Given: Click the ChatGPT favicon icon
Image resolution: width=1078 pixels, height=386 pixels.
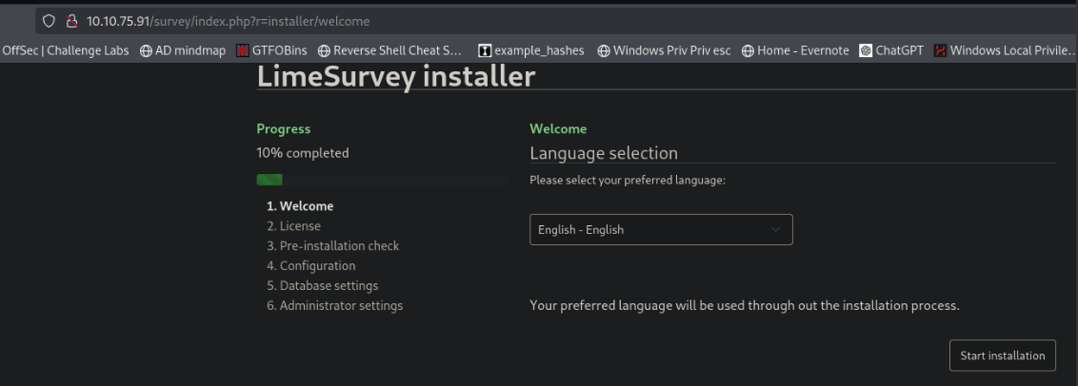Looking at the screenshot, I should [x=866, y=50].
